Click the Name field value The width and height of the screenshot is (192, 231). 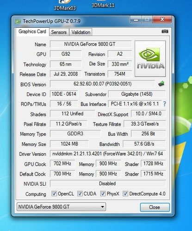click(x=91, y=44)
